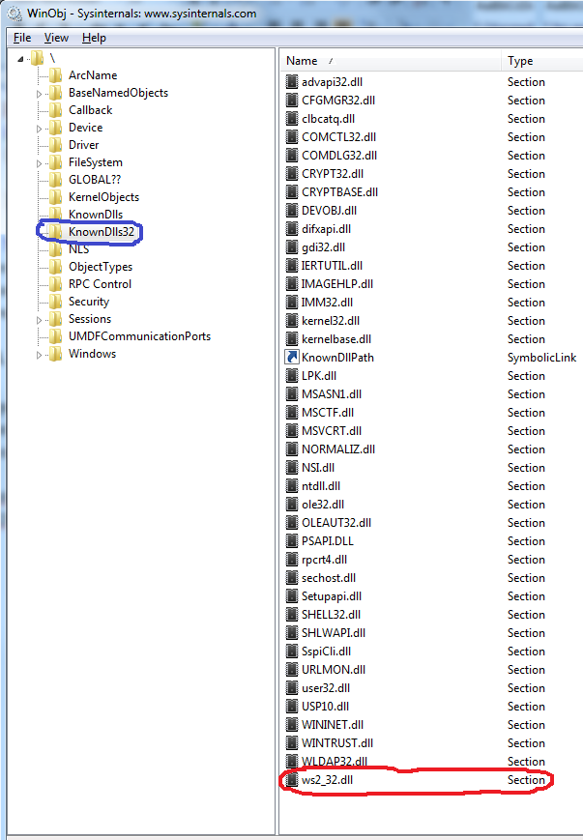This screenshot has height=840, width=583.
Task: Select the Sessions tree label
Action: click(90, 319)
